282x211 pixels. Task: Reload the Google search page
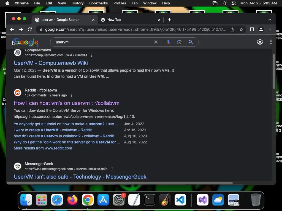pyautogui.click(x=30, y=29)
